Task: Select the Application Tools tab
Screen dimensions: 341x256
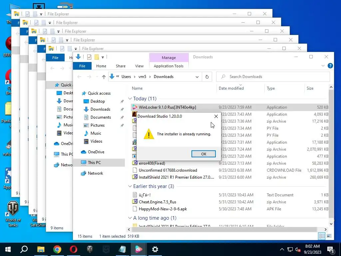Action: 169,66
